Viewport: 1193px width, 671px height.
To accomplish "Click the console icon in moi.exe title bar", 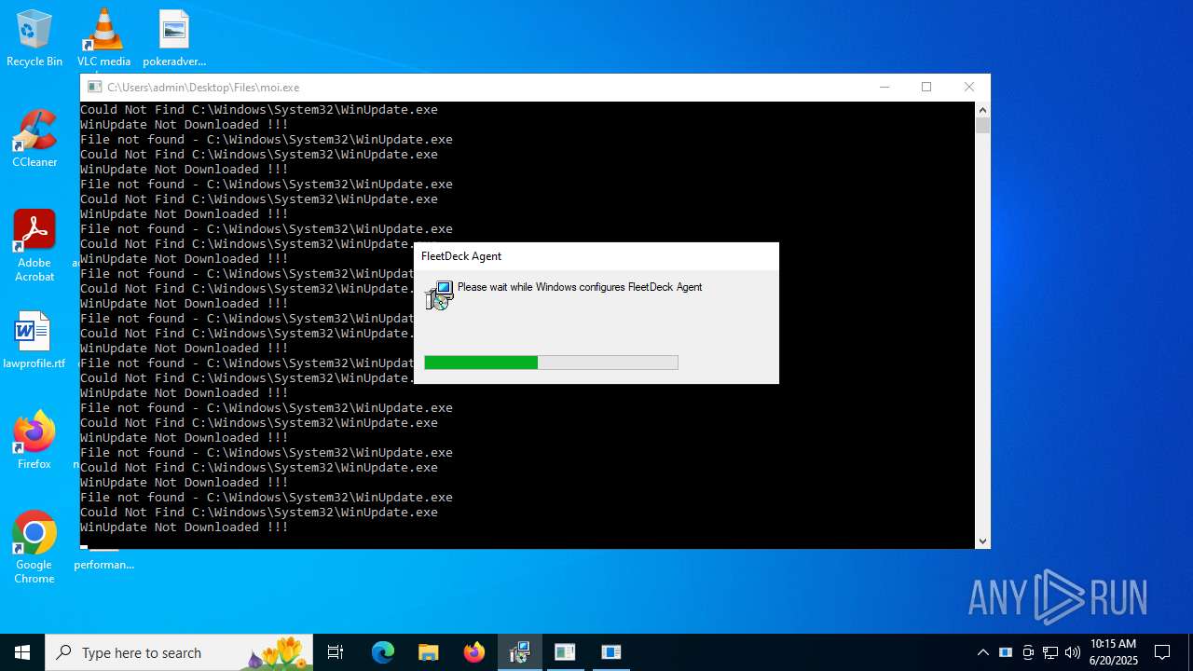I will [x=94, y=87].
